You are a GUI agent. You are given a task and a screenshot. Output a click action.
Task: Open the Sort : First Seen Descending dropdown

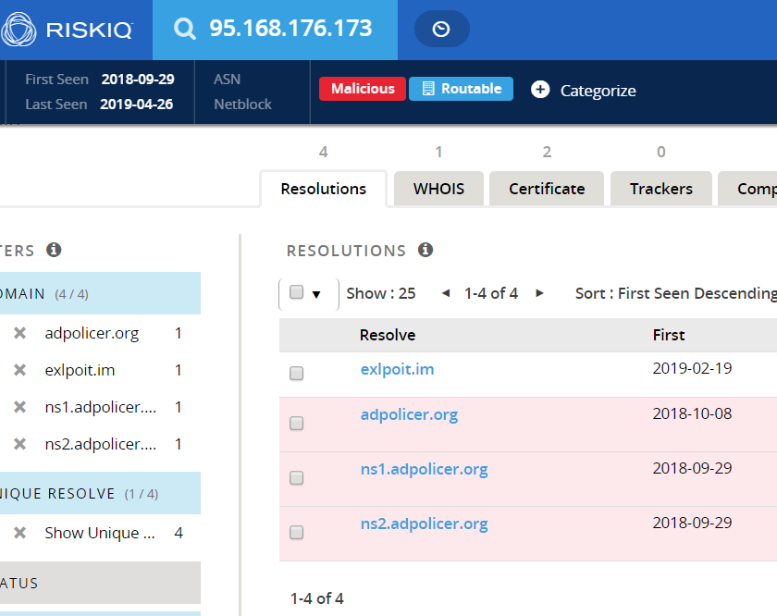(x=676, y=293)
